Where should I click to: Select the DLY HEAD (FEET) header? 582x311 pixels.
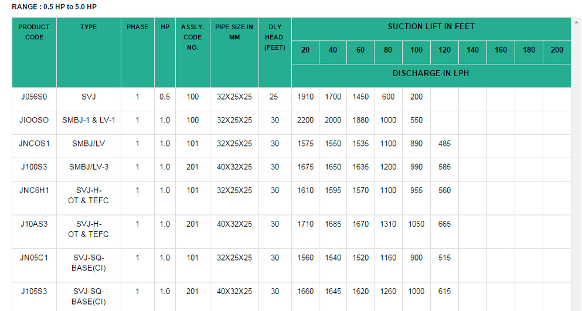[274, 37]
